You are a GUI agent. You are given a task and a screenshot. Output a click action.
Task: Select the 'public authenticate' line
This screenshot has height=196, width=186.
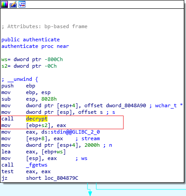coord(30,40)
